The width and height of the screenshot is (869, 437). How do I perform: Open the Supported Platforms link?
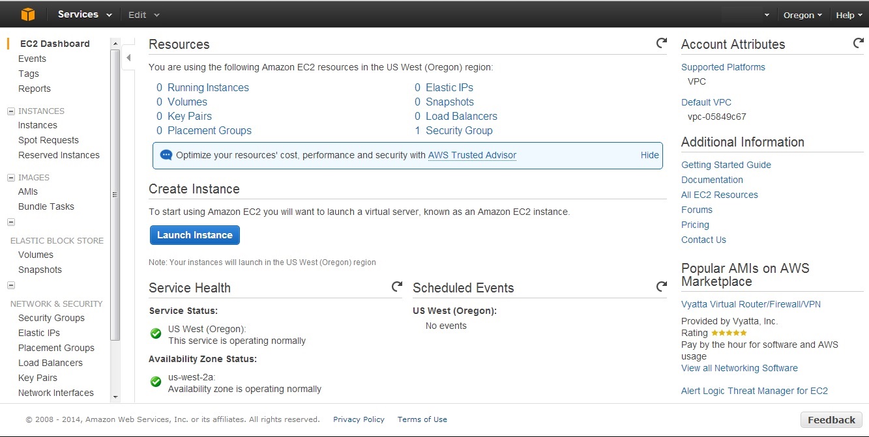pyautogui.click(x=723, y=67)
